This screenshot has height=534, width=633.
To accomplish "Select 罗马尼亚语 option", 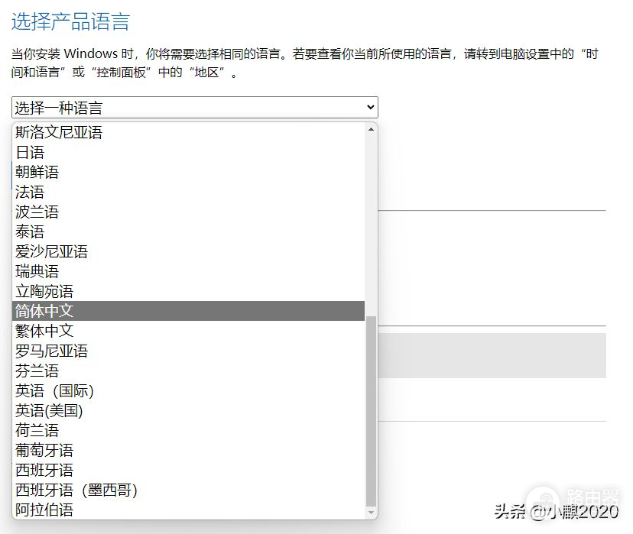I will point(188,351).
